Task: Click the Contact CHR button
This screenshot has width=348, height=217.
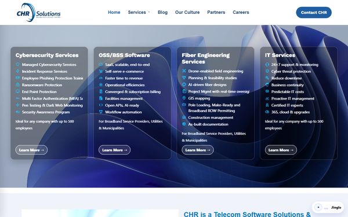Action: pyautogui.click(x=314, y=13)
